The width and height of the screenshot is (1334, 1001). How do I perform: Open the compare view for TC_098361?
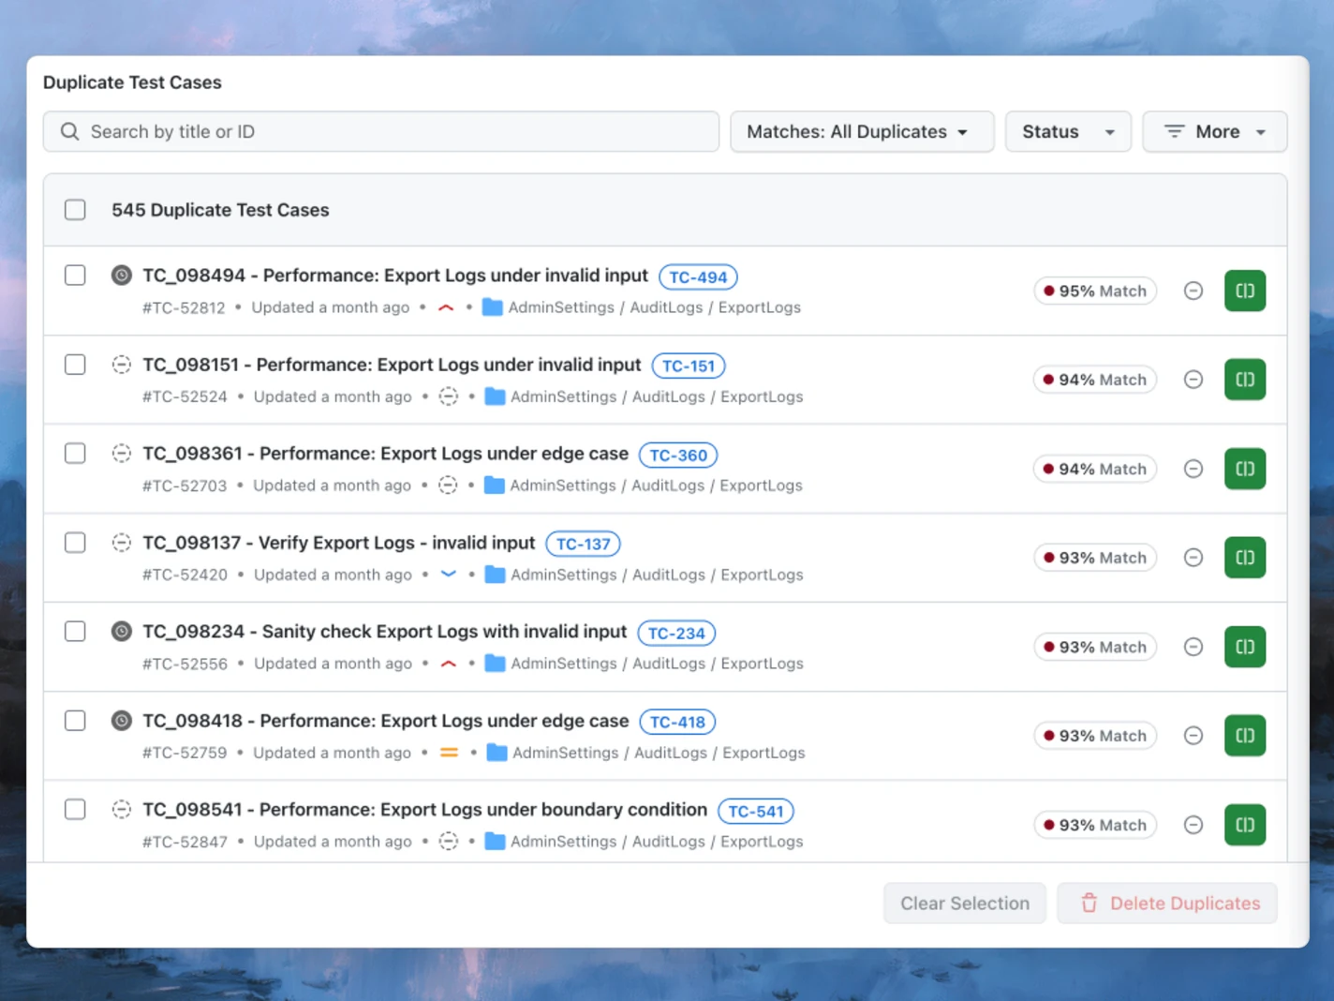[x=1245, y=469]
